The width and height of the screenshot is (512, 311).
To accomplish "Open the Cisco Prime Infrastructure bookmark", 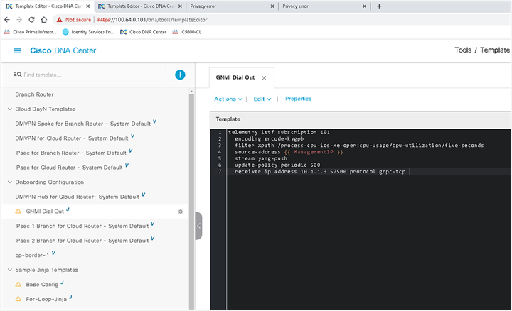I will 30,32.
